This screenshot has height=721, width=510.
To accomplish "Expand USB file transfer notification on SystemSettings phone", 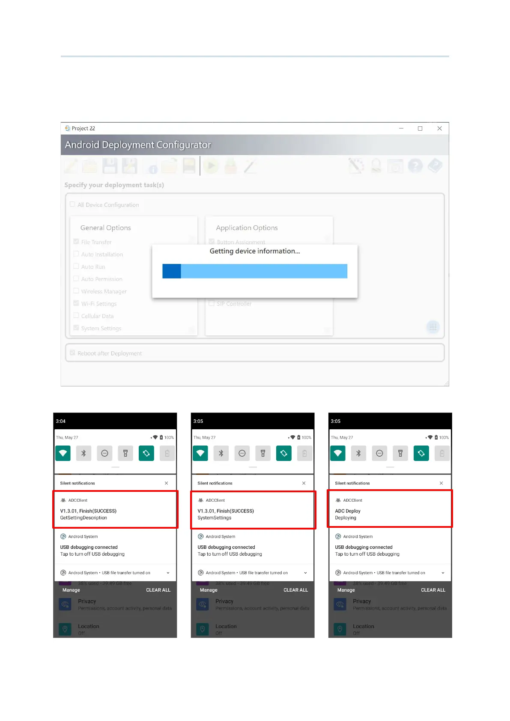I will [x=305, y=573].
